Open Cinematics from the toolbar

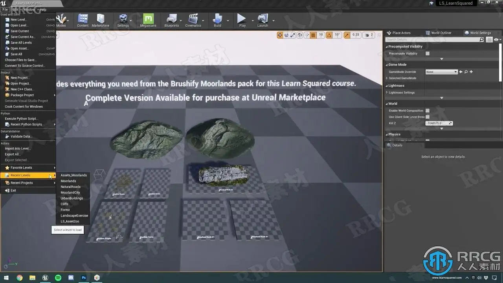(x=193, y=20)
